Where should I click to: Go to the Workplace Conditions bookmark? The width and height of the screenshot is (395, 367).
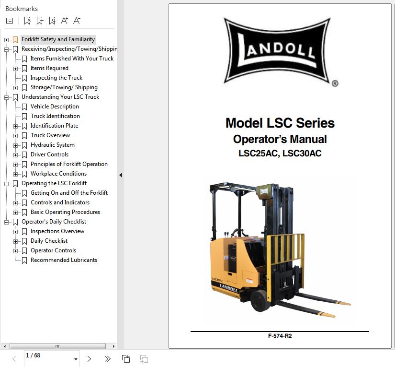(58, 174)
